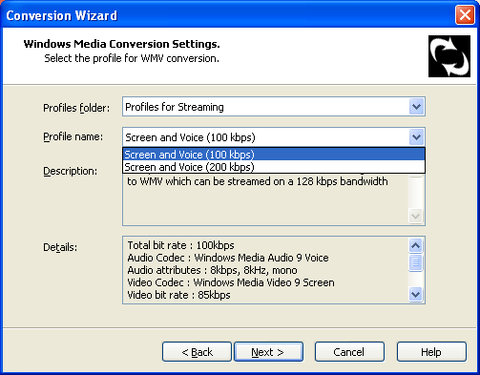Click the Details scrollbar down arrow

point(415,294)
